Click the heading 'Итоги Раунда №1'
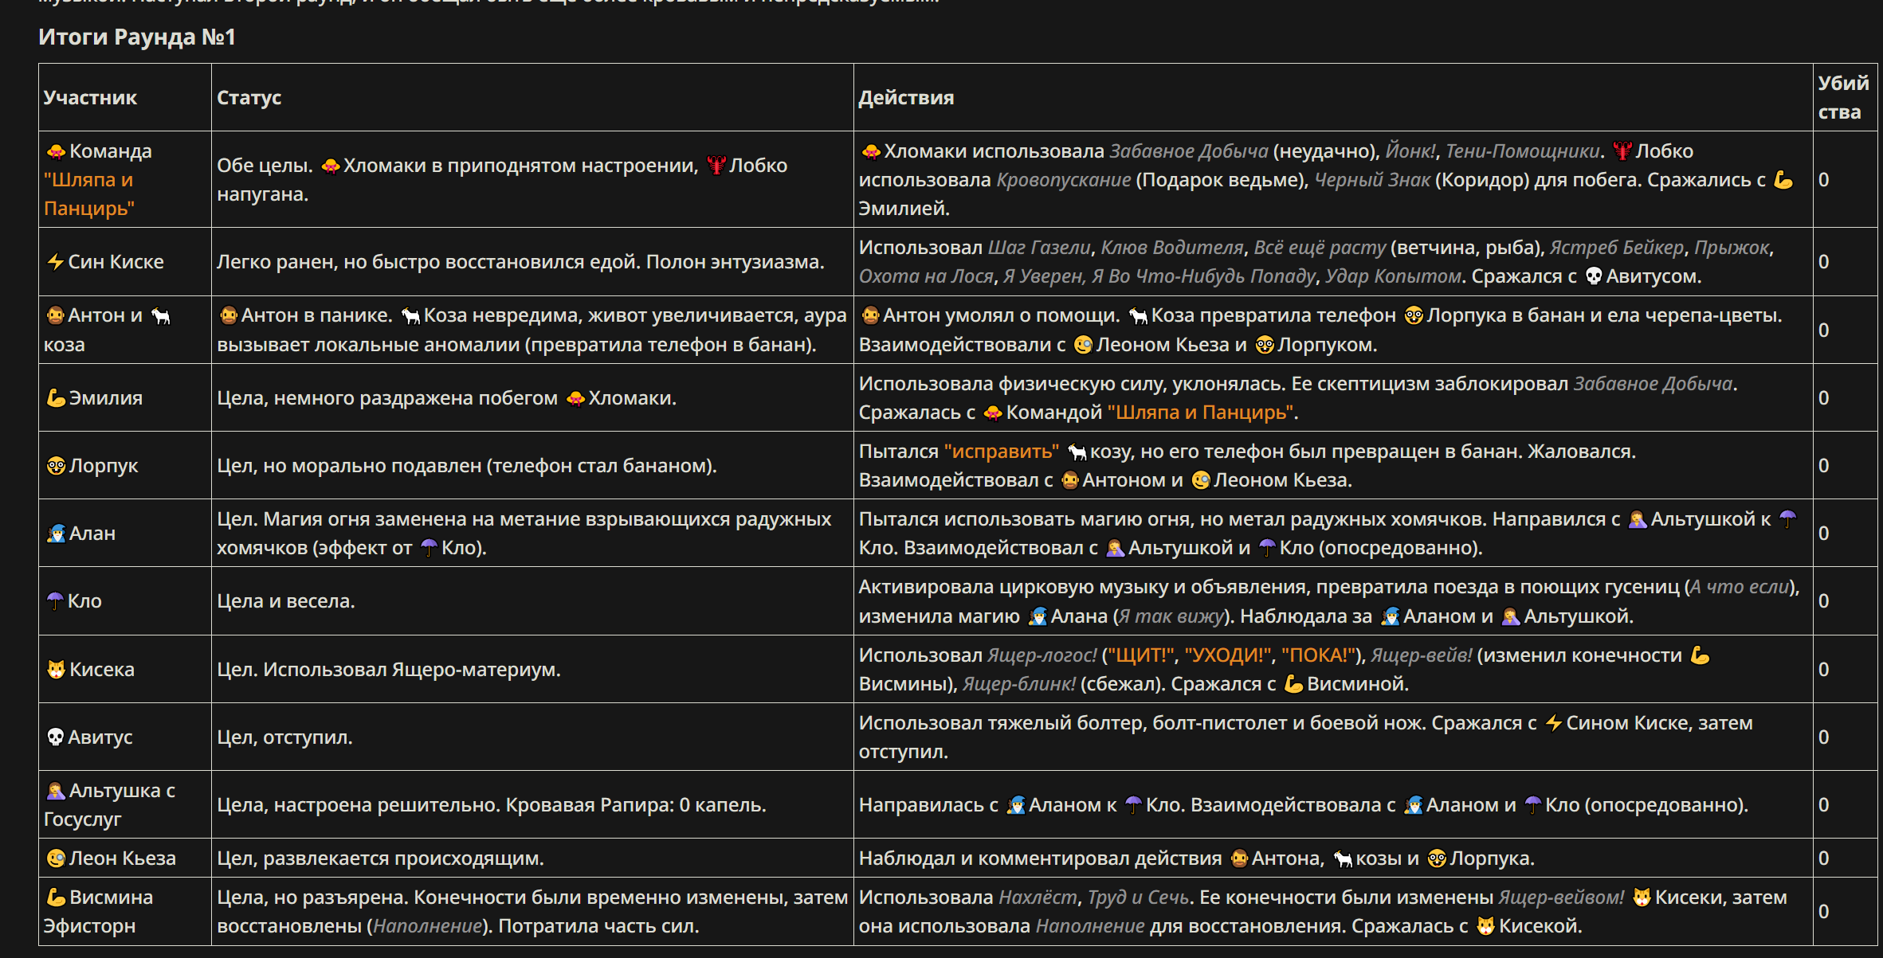This screenshot has height=958, width=1883. (137, 37)
